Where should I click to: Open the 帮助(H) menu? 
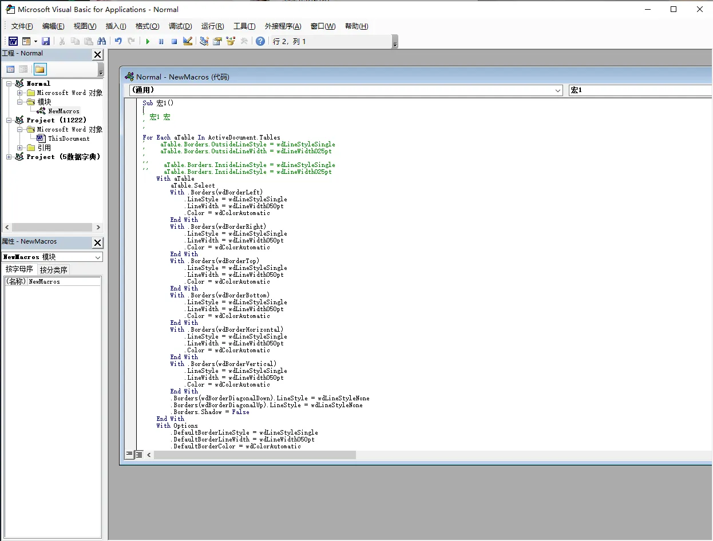(356, 26)
